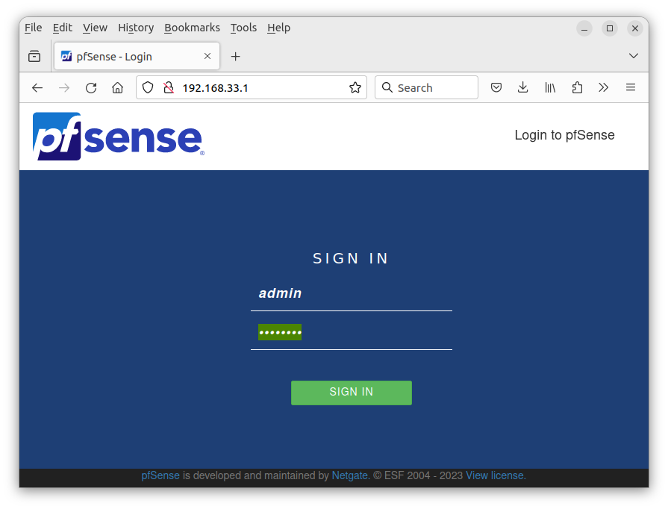Close the Firefox window
This screenshot has width=668, height=509.
634,28
